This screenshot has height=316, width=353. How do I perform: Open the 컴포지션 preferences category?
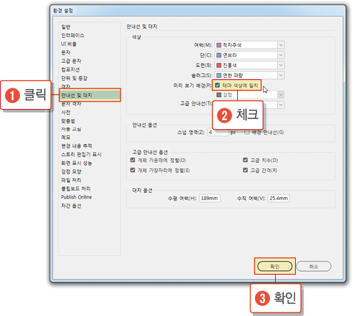click(x=70, y=70)
